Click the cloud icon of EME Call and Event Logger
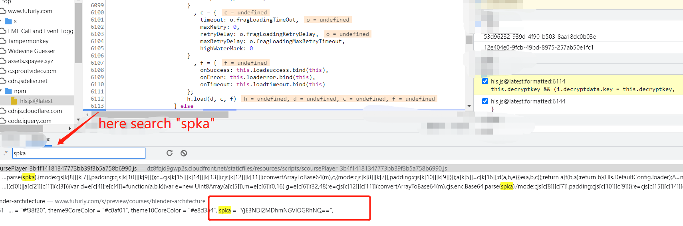683x226 pixels. [3, 31]
